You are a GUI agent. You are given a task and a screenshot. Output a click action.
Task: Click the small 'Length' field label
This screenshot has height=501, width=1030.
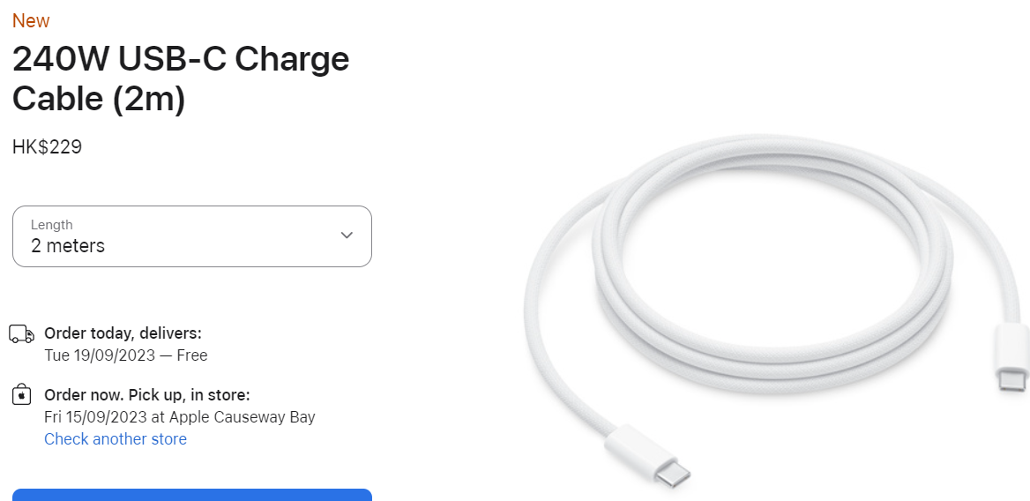[52, 225]
